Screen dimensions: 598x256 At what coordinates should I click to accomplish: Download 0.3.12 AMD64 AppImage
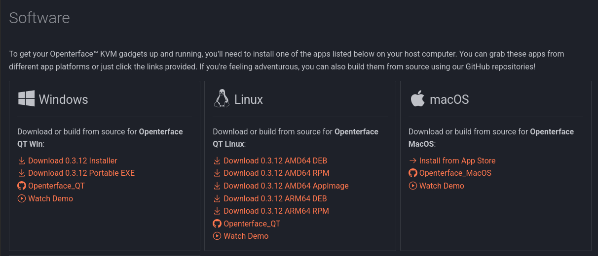tap(286, 186)
